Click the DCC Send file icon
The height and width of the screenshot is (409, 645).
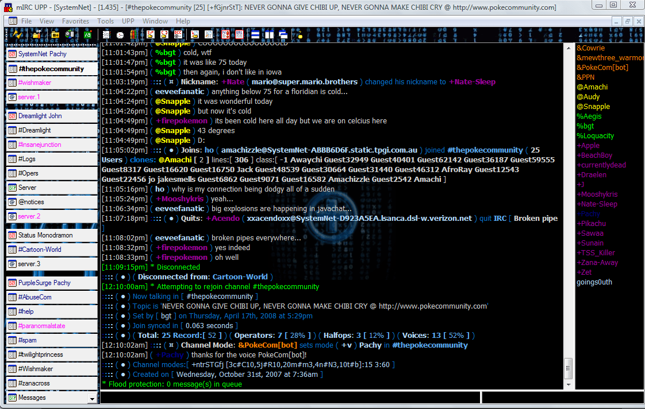(x=151, y=35)
